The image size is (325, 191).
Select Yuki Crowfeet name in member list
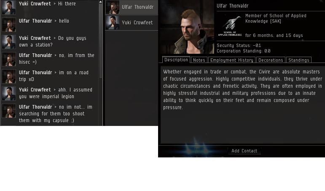click(x=137, y=23)
